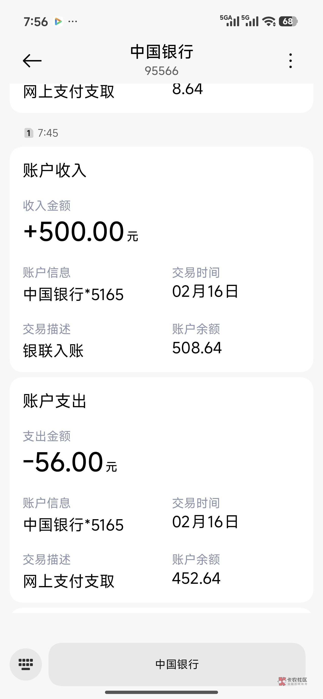Viewport: 323px width, 699px height.
Task: Open the three-dot more options menu
Action: click(x=290, y=61)
